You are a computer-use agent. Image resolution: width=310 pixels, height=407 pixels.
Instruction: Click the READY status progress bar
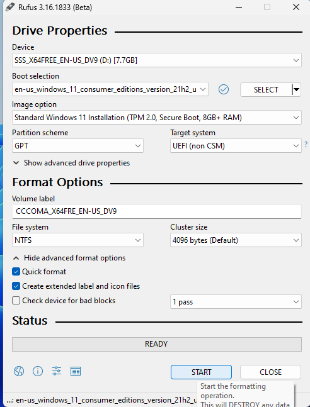pyautogui.click(x=156, y=344)
